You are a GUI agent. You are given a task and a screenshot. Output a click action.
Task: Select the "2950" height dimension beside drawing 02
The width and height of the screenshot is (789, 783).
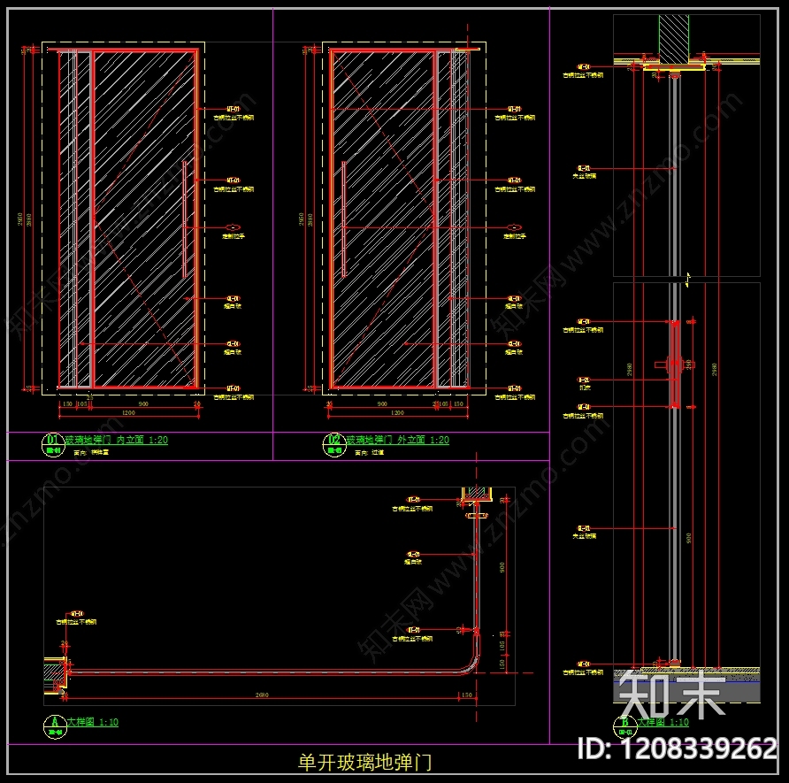[301, 219]
